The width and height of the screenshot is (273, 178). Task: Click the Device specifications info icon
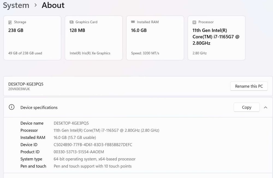click(11, 107)
